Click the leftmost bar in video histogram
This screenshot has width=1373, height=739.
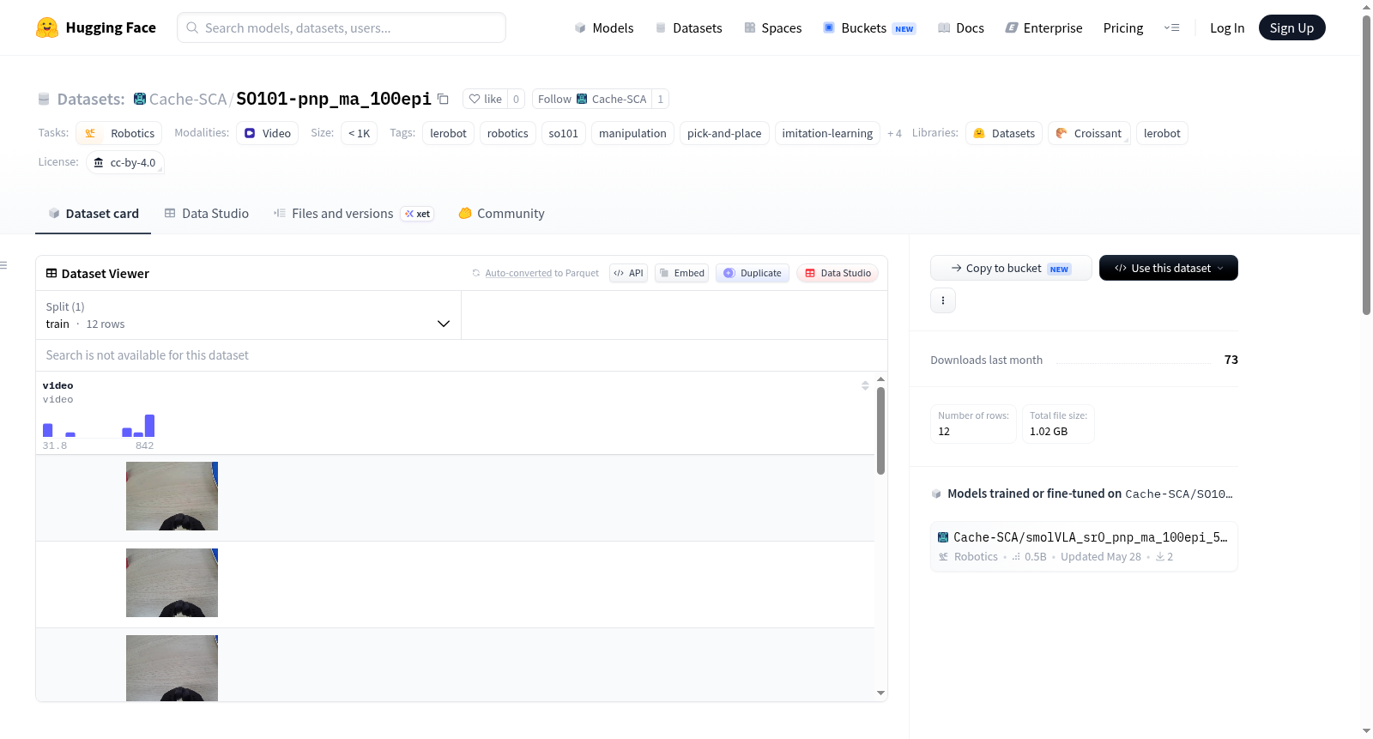(48, 430)
